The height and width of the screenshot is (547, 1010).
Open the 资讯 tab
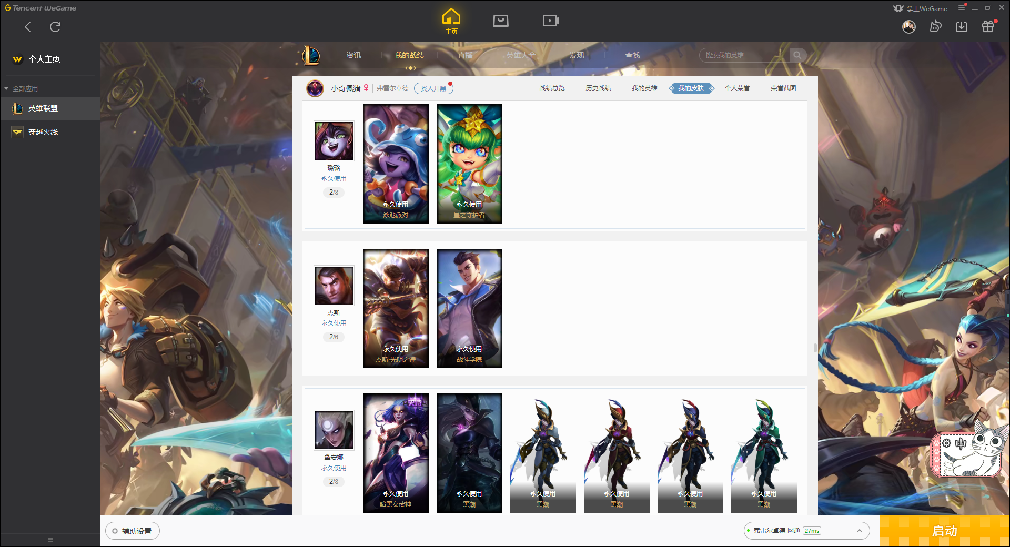click(353, 55)
